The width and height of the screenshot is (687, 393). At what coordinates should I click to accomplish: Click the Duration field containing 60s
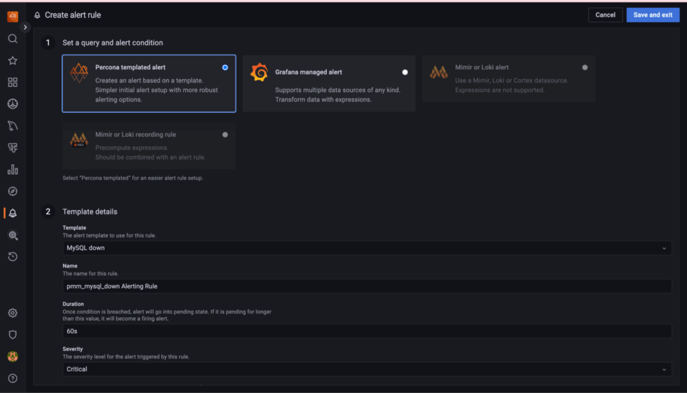[x=367, y=331]
